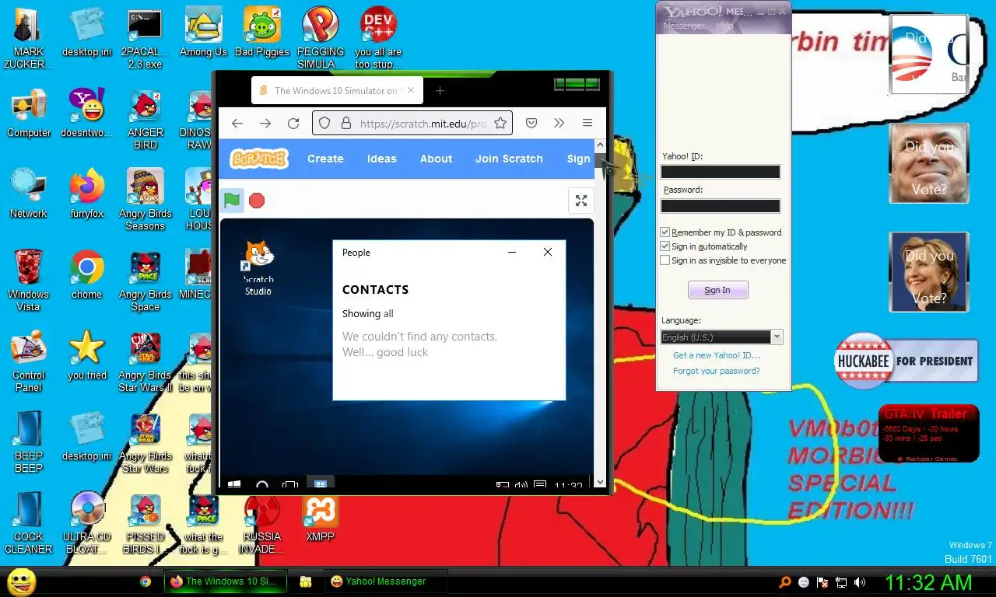Click the red stop sign in Scratch
Viewport: 996px width, 597px height.
pos(257,201)
